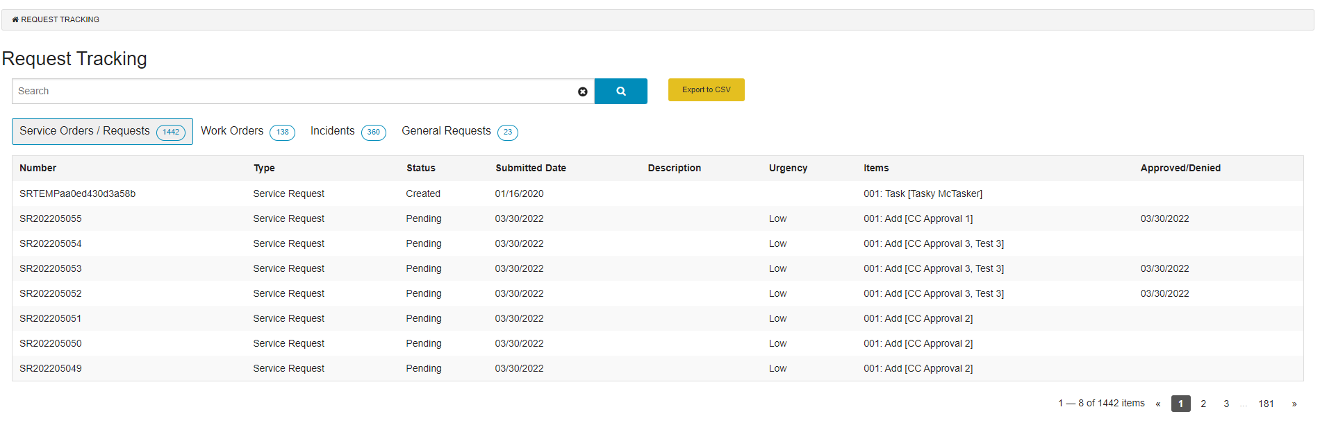Go to the previous page with the « arrow
The image size is (1320, 423).
pyautogui.click(x=1157, y=404)
